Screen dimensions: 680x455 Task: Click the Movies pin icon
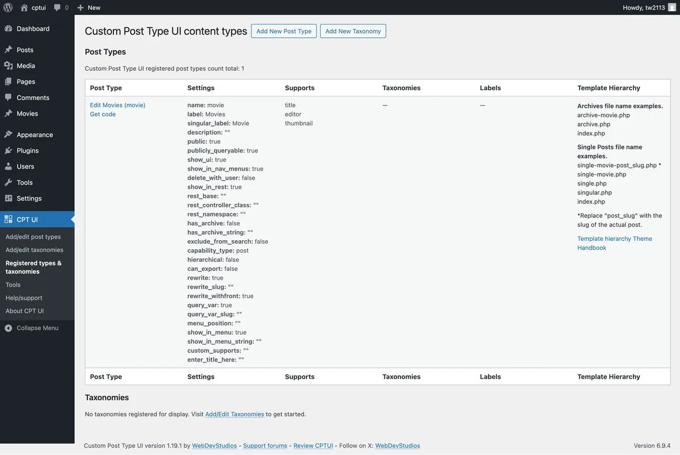[x=8, y=113]
